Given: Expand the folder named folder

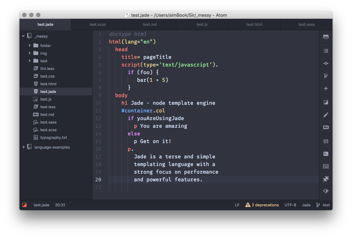Looking at the screenshot, I should [x=30, y=45].
